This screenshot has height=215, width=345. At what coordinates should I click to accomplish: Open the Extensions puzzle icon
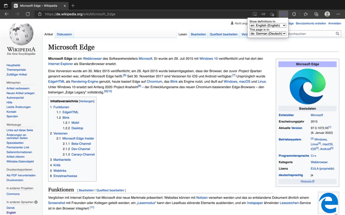(294, 14)
